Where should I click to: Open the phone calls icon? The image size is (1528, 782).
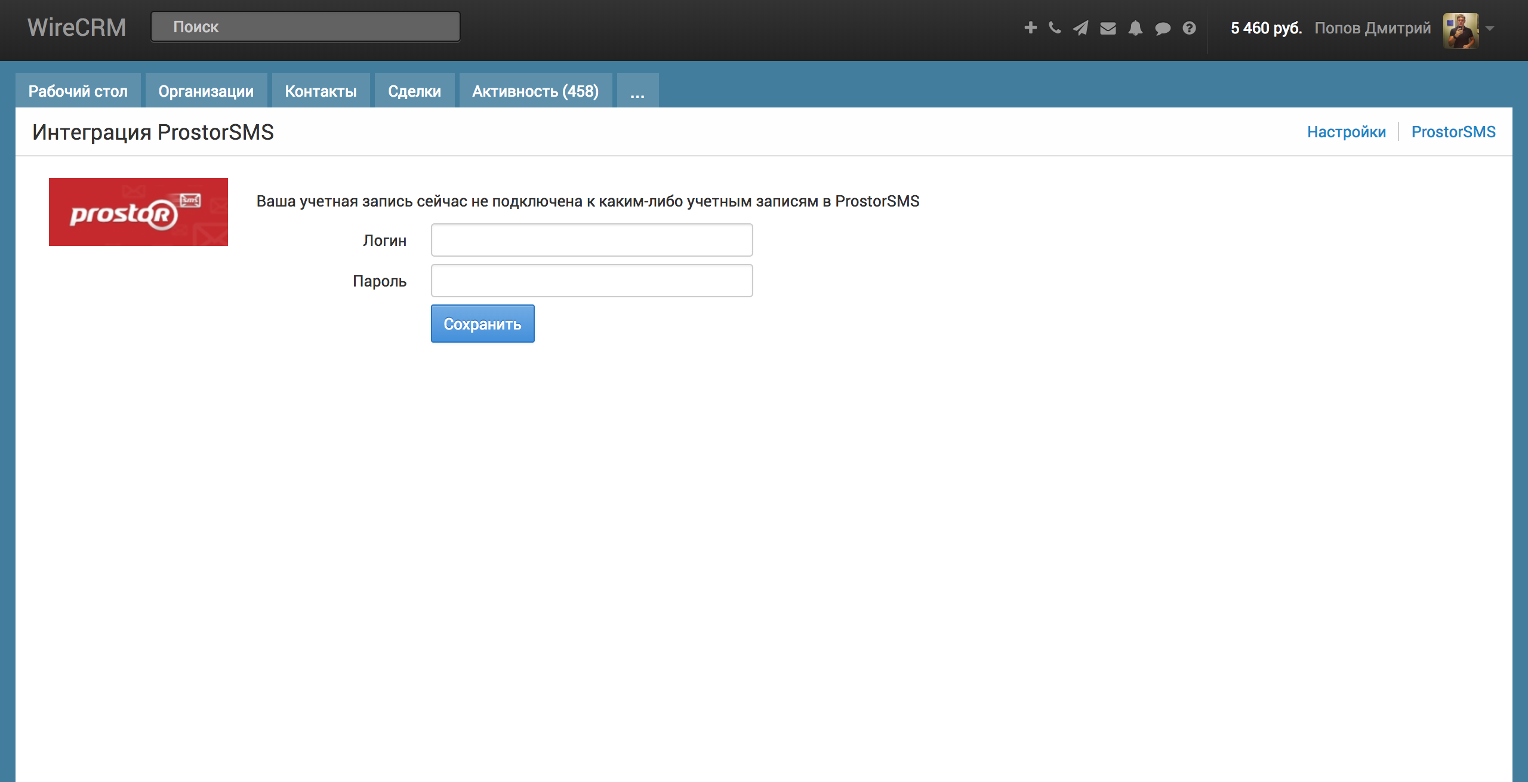coord(1055,27)
